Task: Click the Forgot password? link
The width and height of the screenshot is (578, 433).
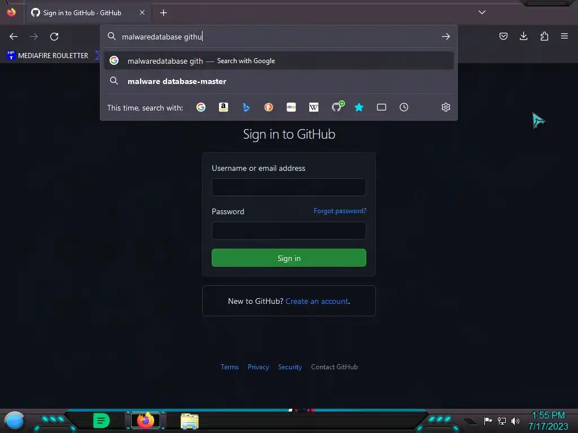Action: [x=340, y=211]
